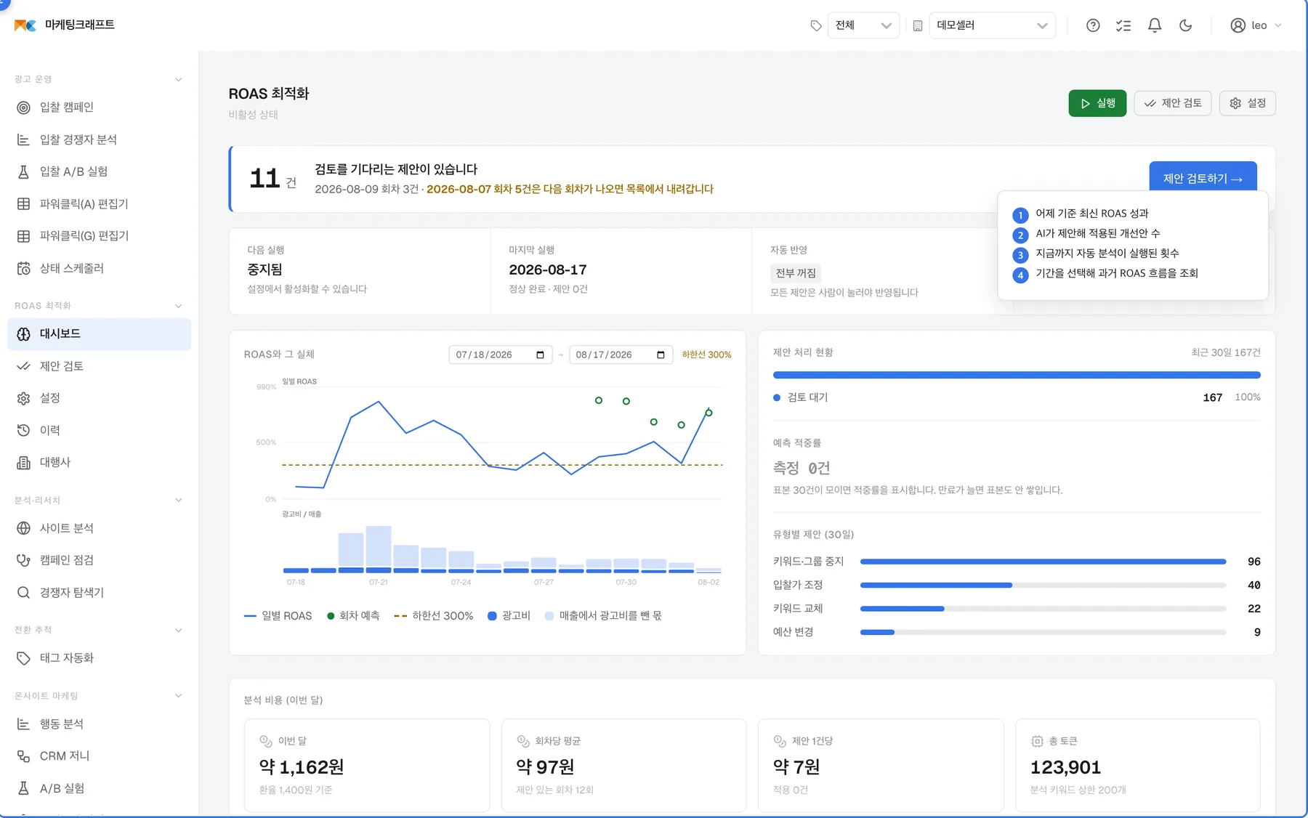Click the 캠페인 점검 stethoscope icon
1308x818 pixels.
pos(23,560)
